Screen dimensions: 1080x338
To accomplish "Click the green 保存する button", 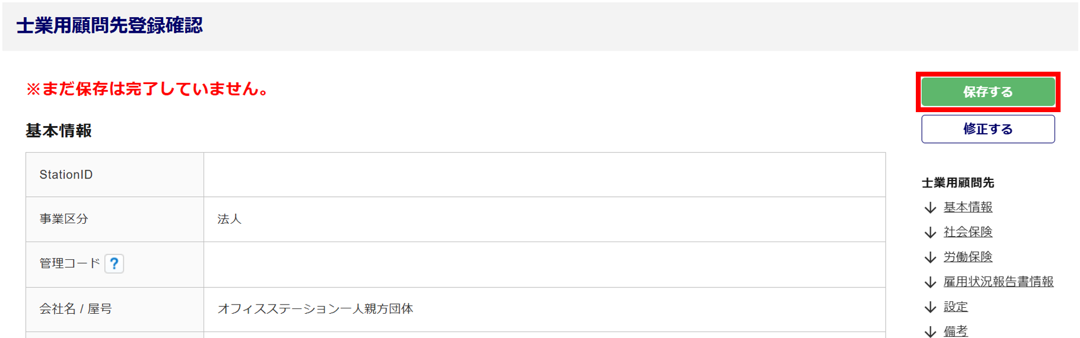I will 988,92.
